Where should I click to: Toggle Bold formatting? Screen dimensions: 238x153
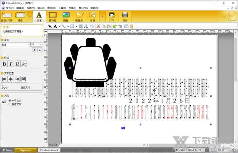(x=4, y=64)
